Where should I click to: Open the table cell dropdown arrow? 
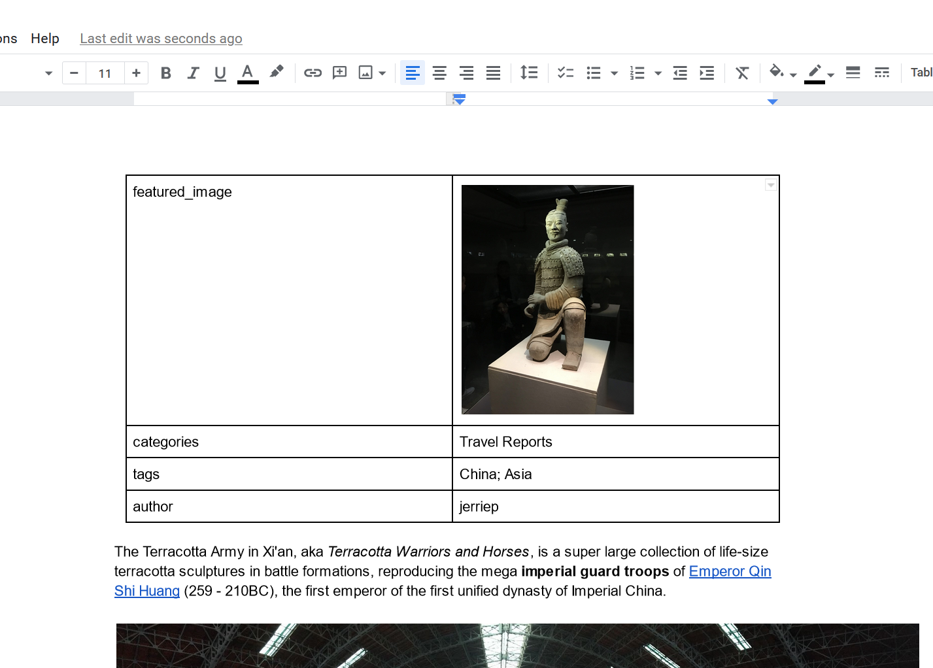click(771, 185)
